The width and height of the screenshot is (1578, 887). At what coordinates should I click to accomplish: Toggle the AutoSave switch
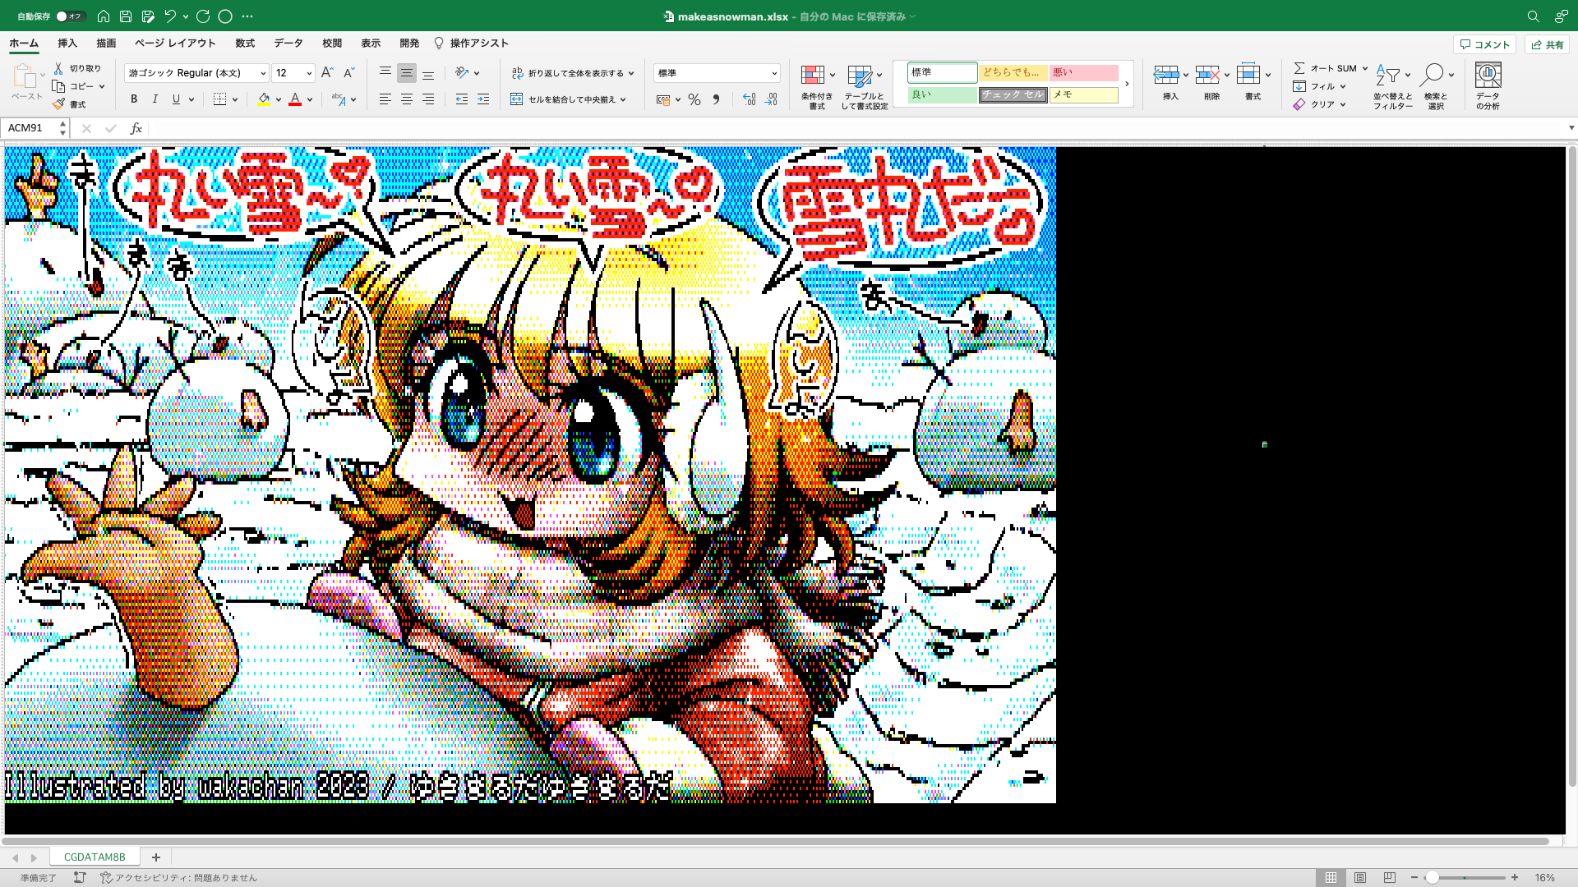pos(71,16)
